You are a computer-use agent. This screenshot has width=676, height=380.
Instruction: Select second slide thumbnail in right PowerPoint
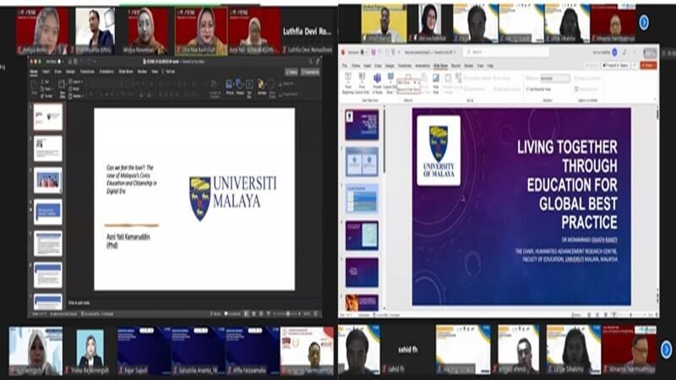362,161
